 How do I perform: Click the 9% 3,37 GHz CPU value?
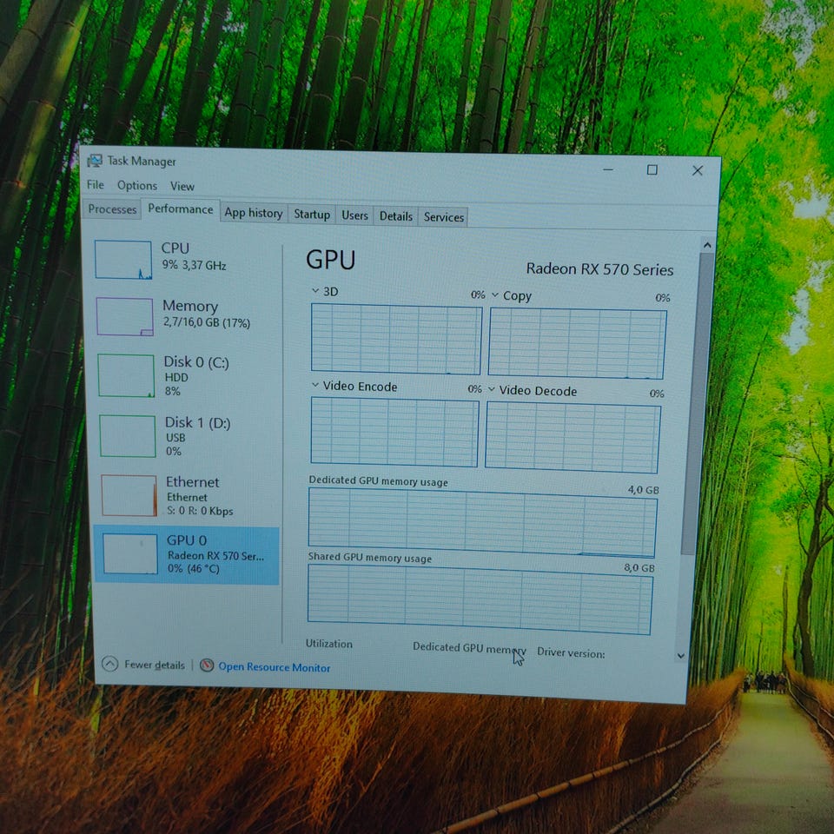(194, 265)
